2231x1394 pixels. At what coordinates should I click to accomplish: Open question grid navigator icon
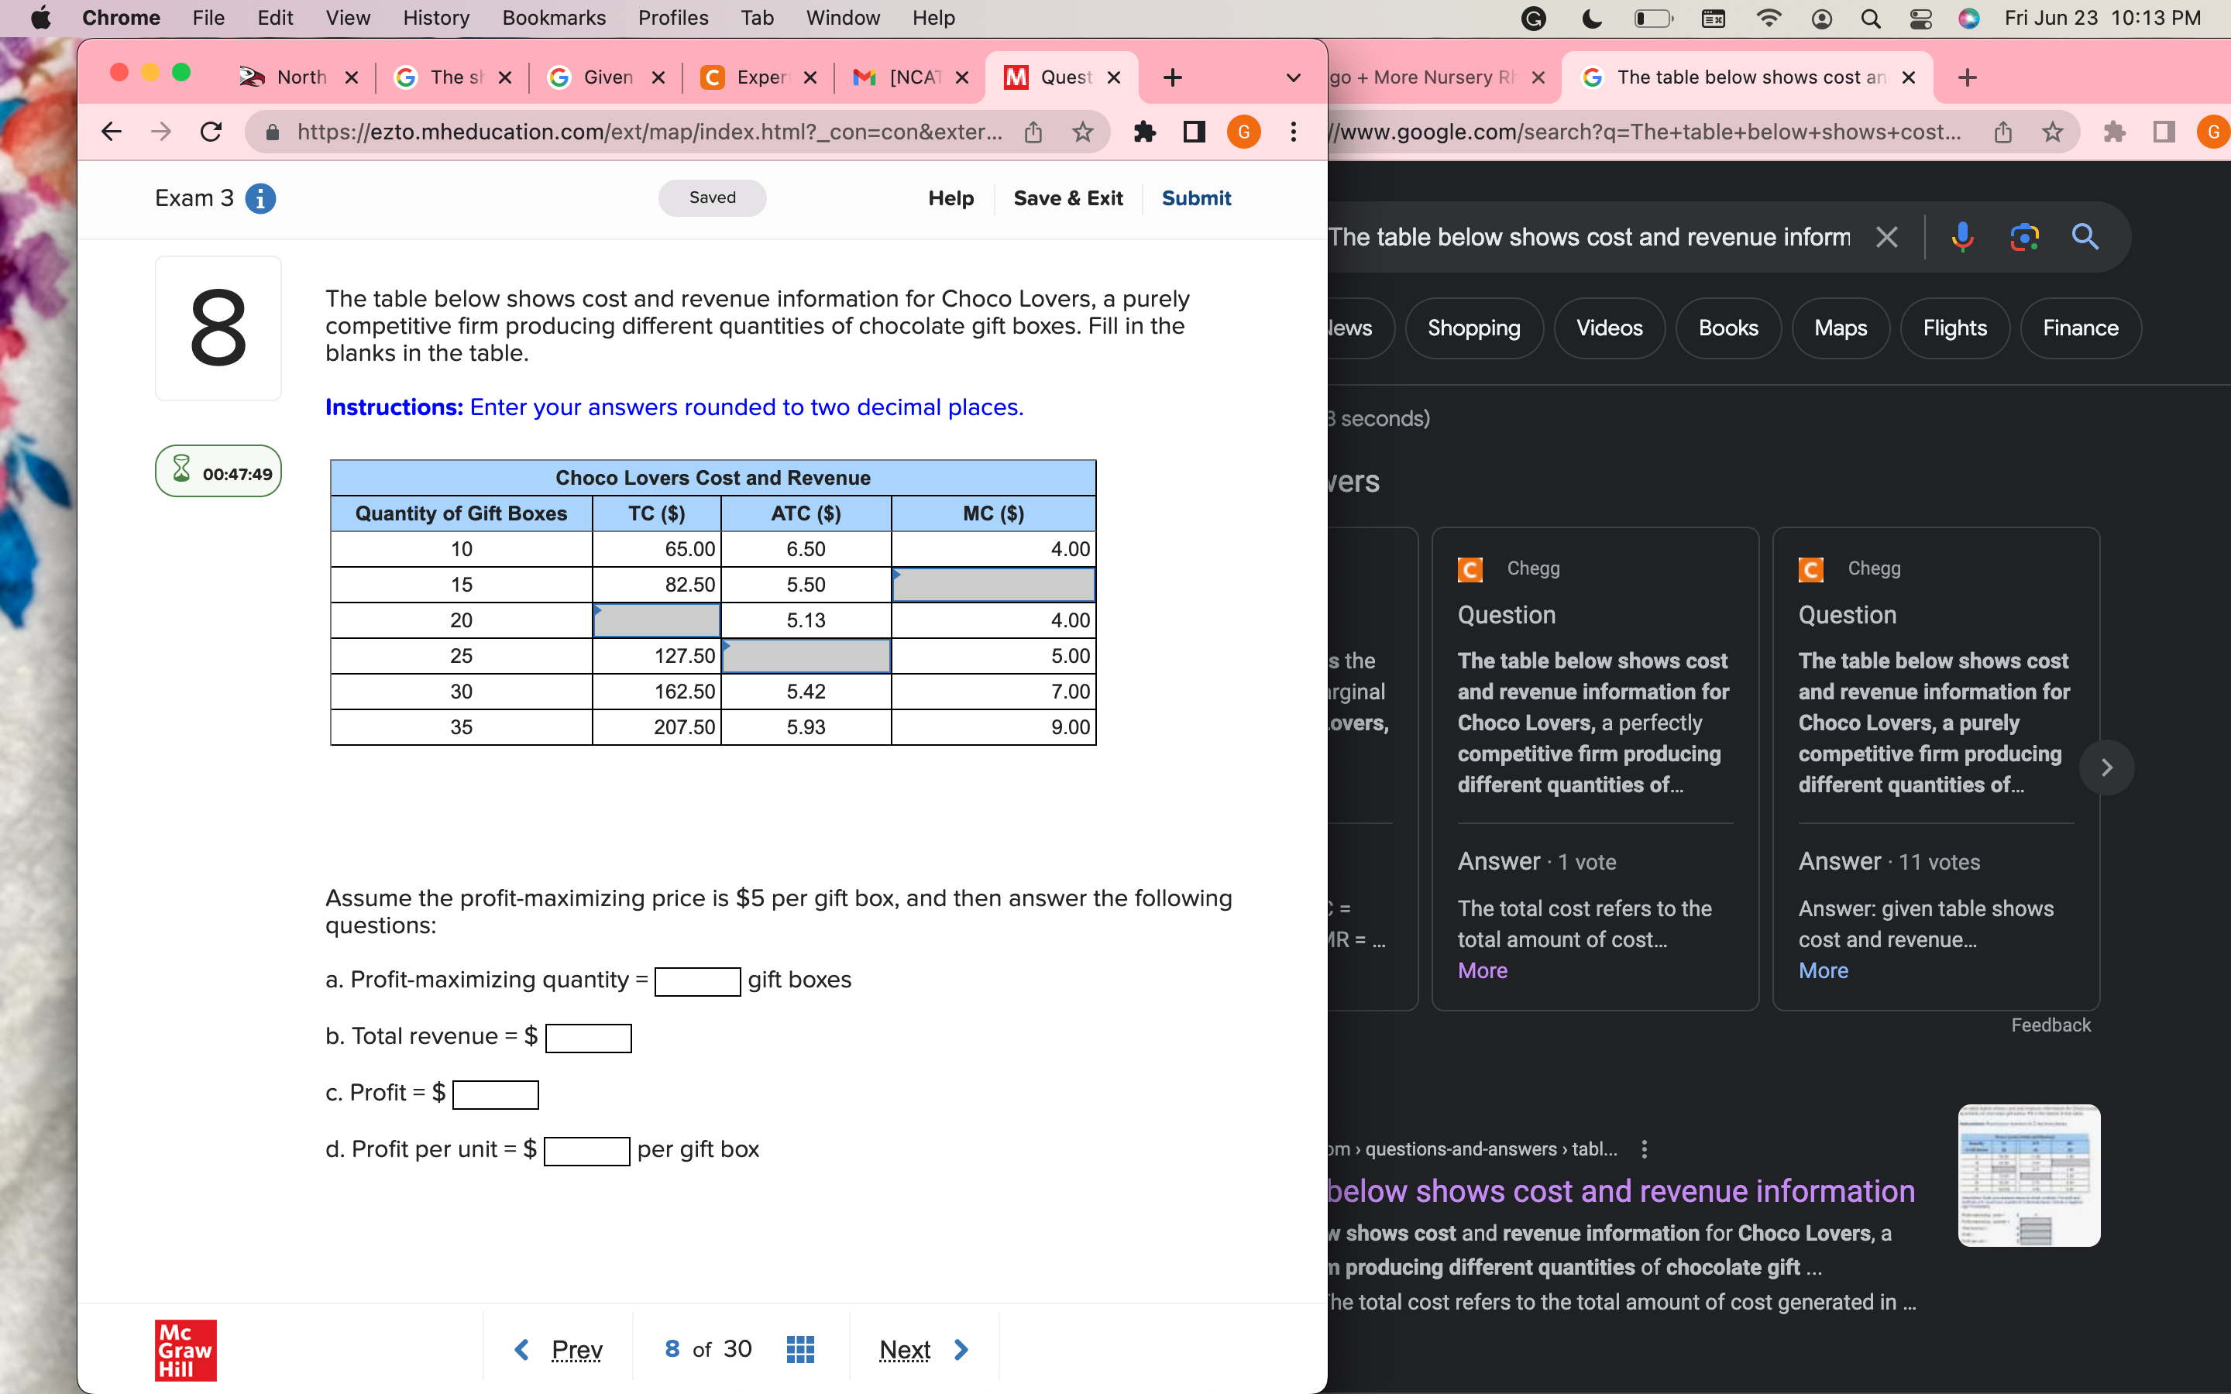tap(800, 1350)
